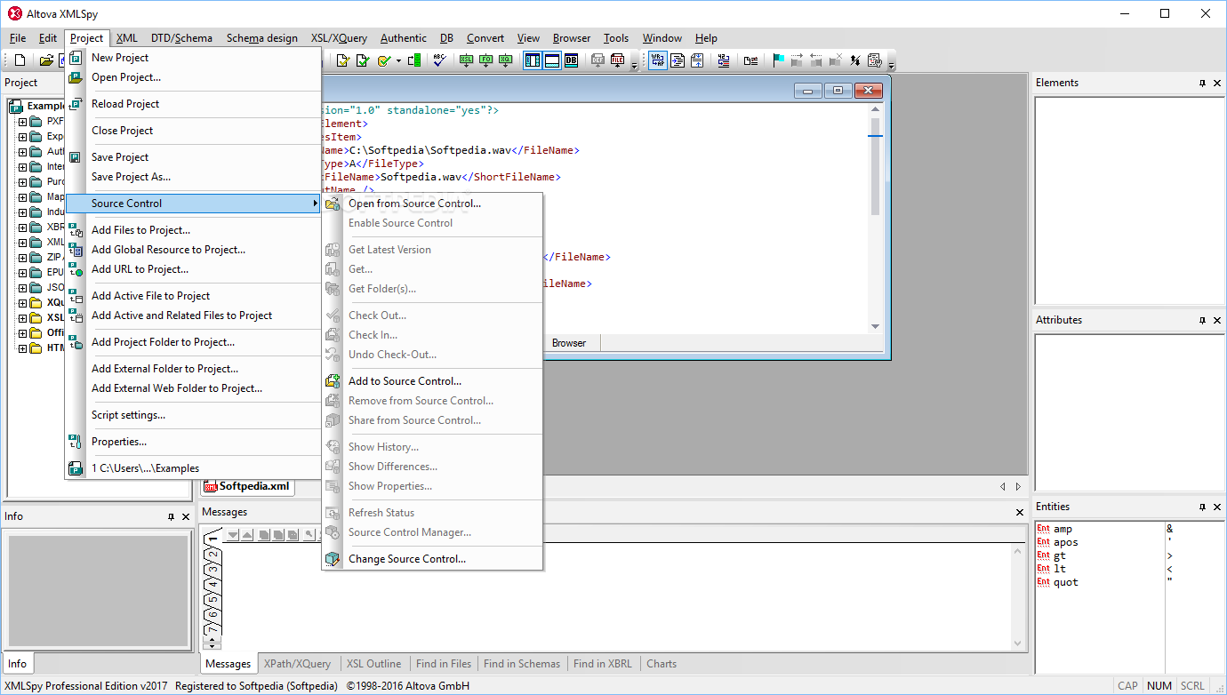Expand the EPUB folder tree node

[x=23, y=273]
